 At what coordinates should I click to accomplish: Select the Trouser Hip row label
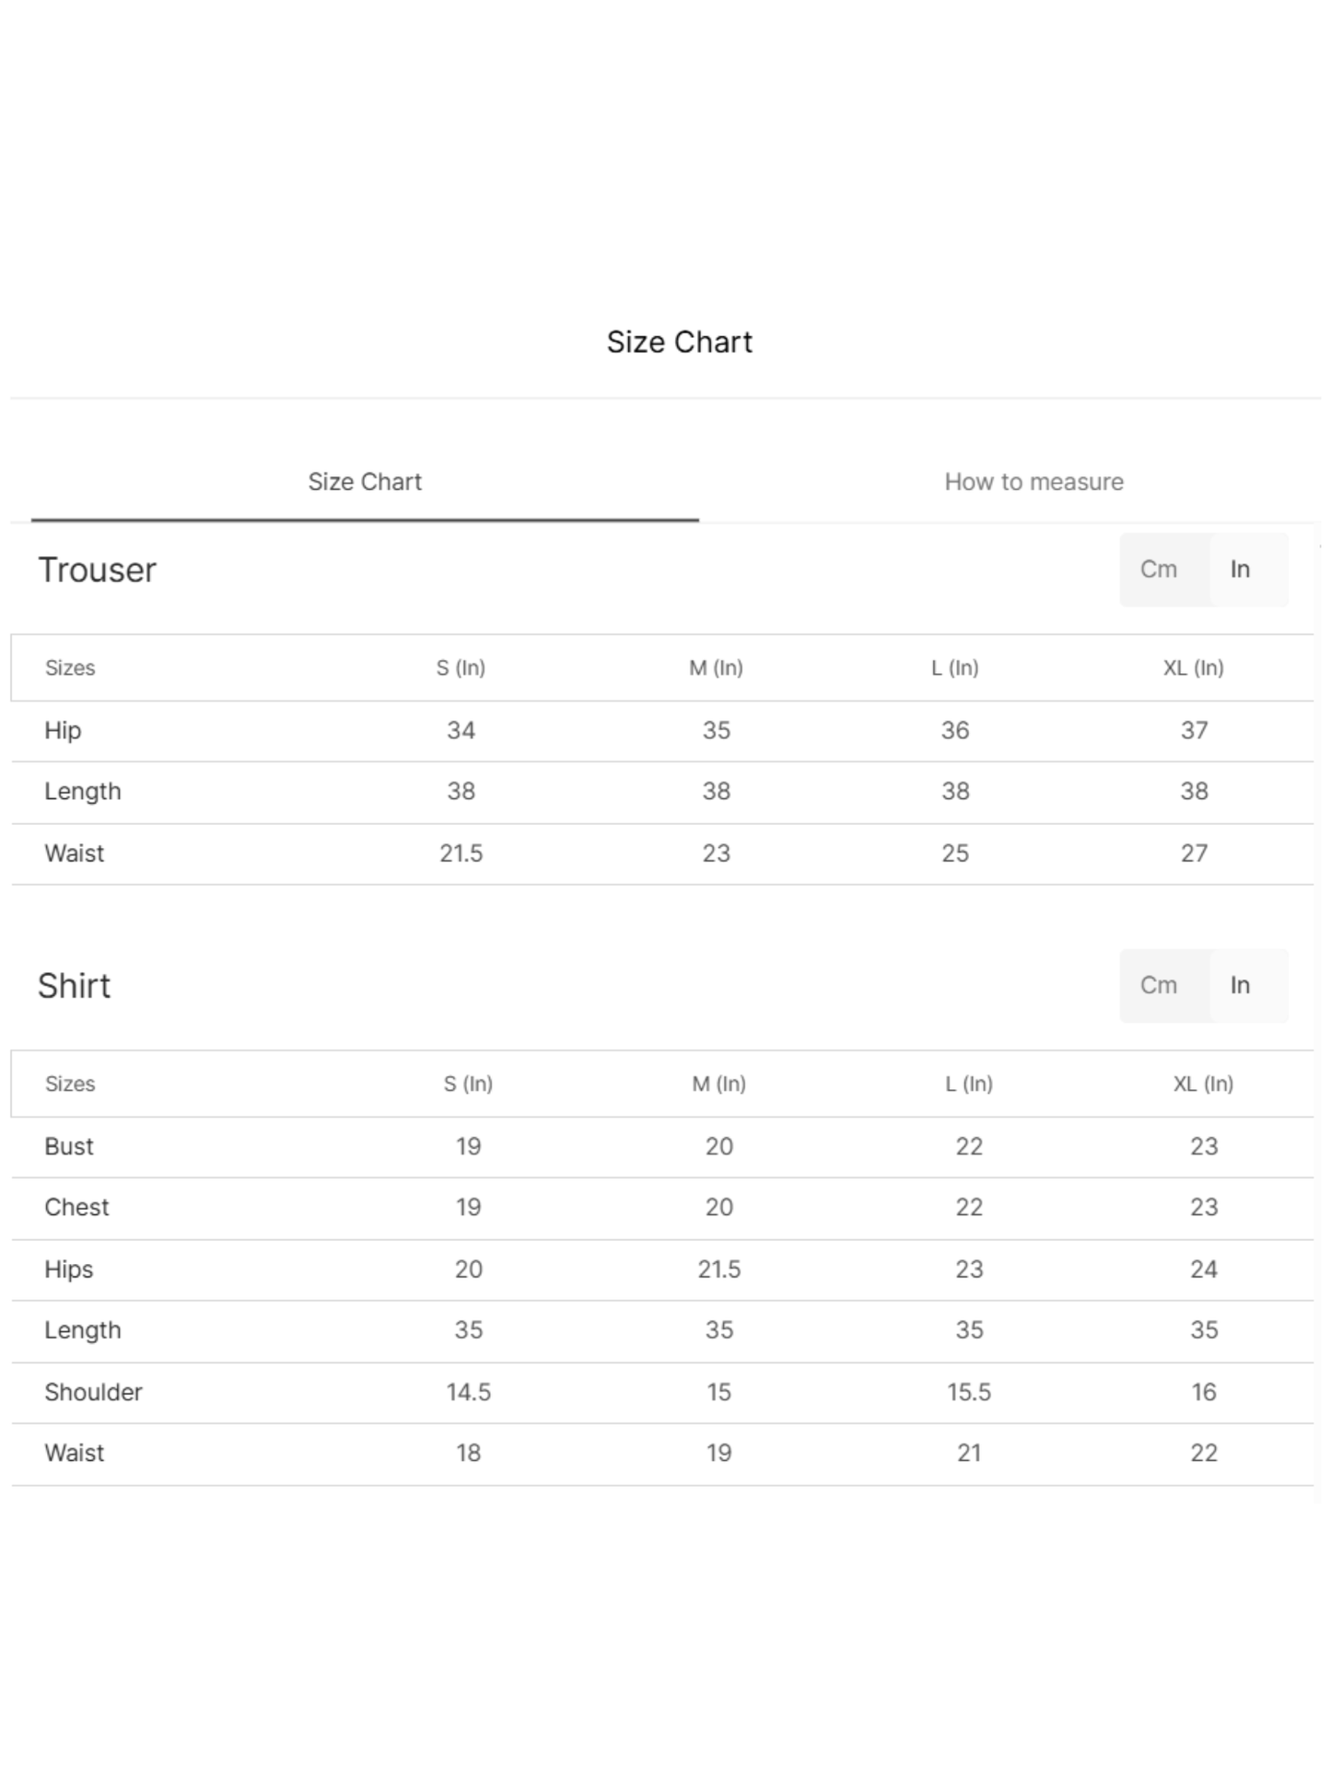pyautogui.click(x=63, y=730)
